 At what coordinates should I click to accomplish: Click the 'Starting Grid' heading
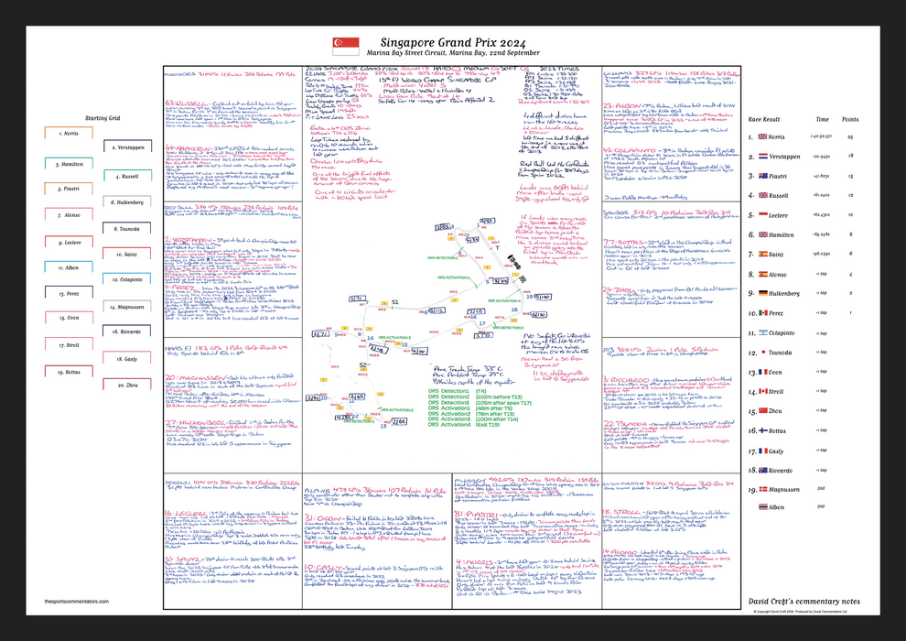click(98, 118)
